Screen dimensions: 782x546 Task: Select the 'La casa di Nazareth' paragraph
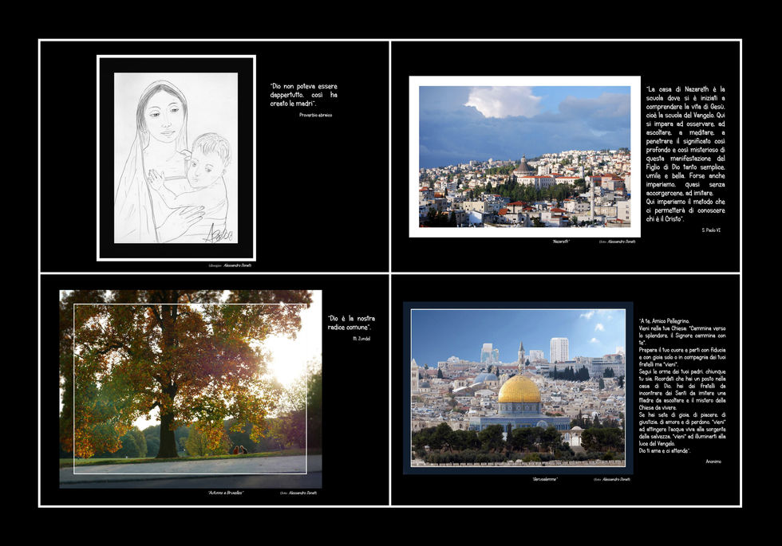[x=685, y=154]
